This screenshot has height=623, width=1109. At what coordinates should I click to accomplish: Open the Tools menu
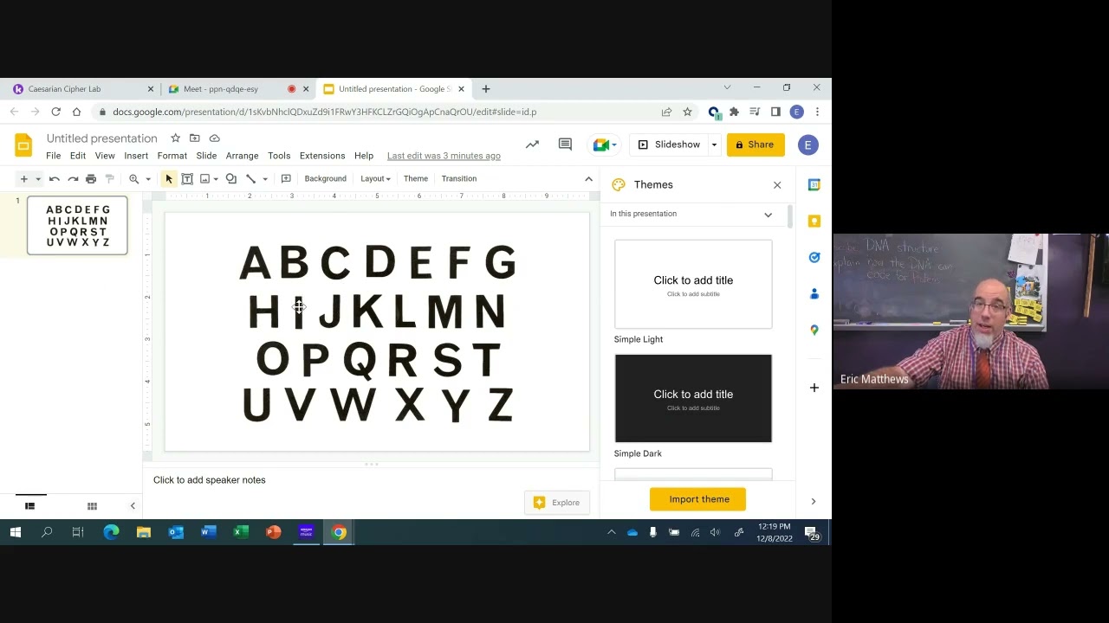tap(279, 156)
